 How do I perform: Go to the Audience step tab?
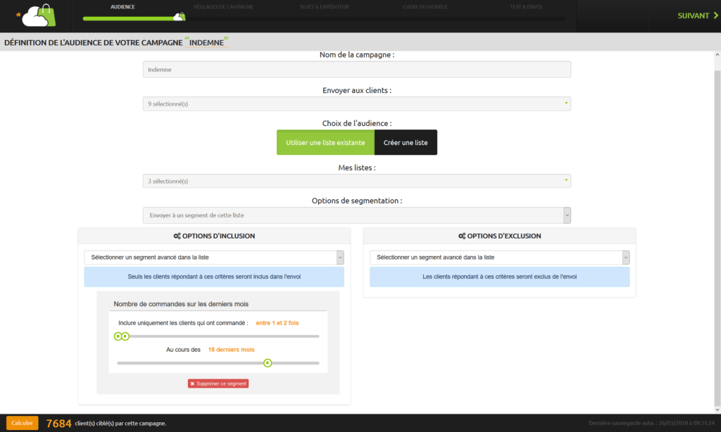click(123, 7)
